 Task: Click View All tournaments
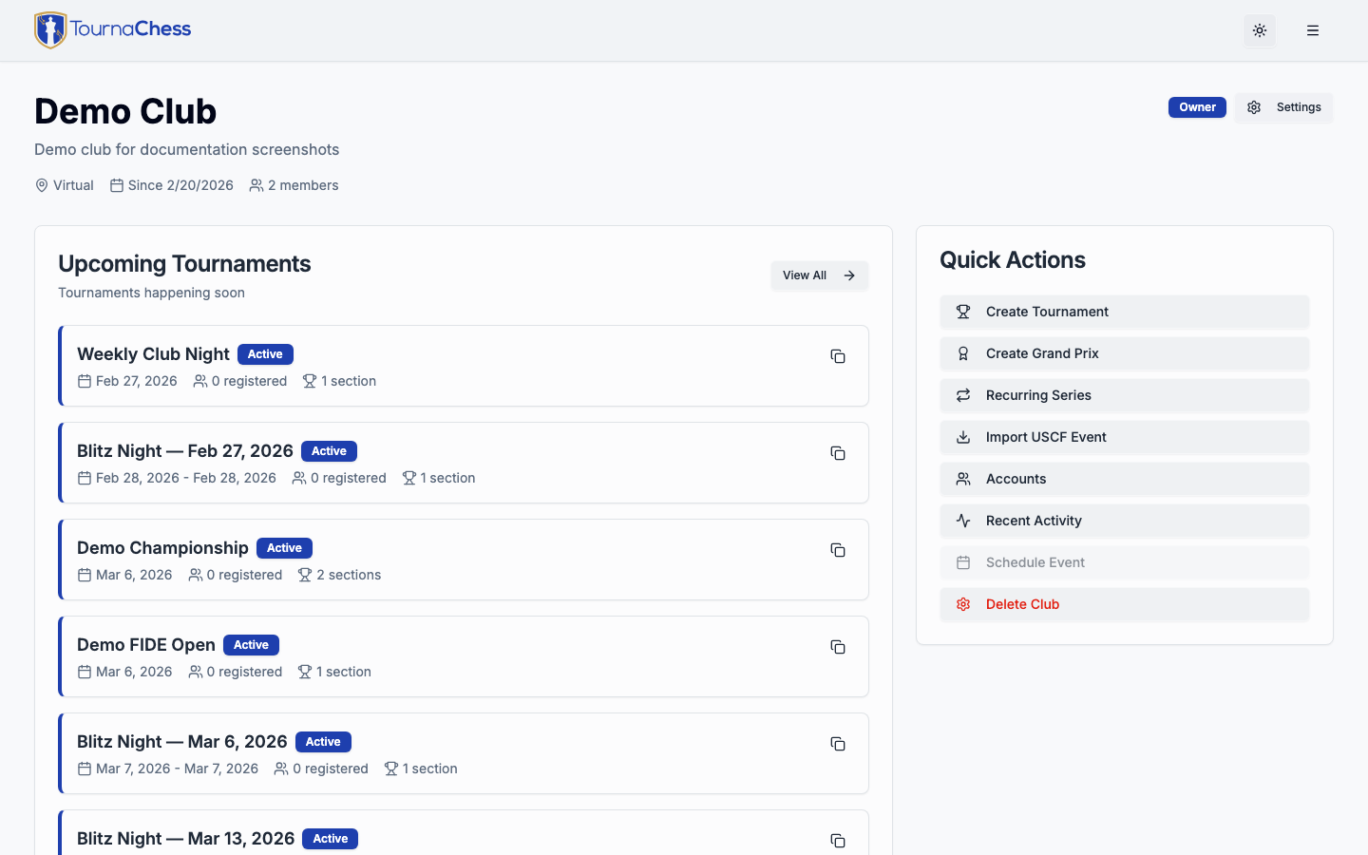pyautogui.click(x=819, y=275)
